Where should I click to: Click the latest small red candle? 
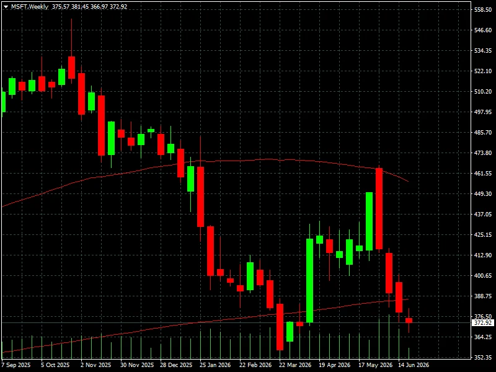[x=409, y=321]
